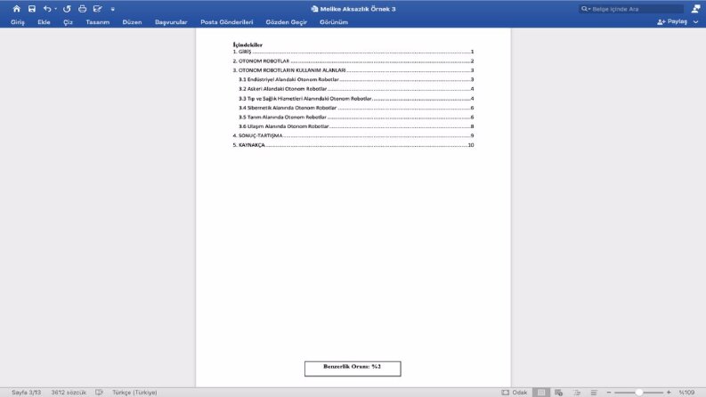The height and width of the screenshot is (397, 706).
Task: Expand the ribbon with the chevron beside Paylaş
Action: click(x=695, y=21)
